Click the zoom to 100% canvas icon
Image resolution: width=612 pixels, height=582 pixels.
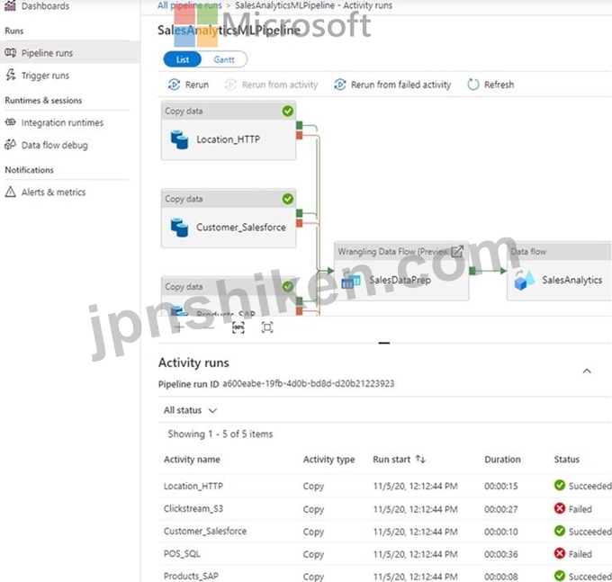tap(238, 327)
